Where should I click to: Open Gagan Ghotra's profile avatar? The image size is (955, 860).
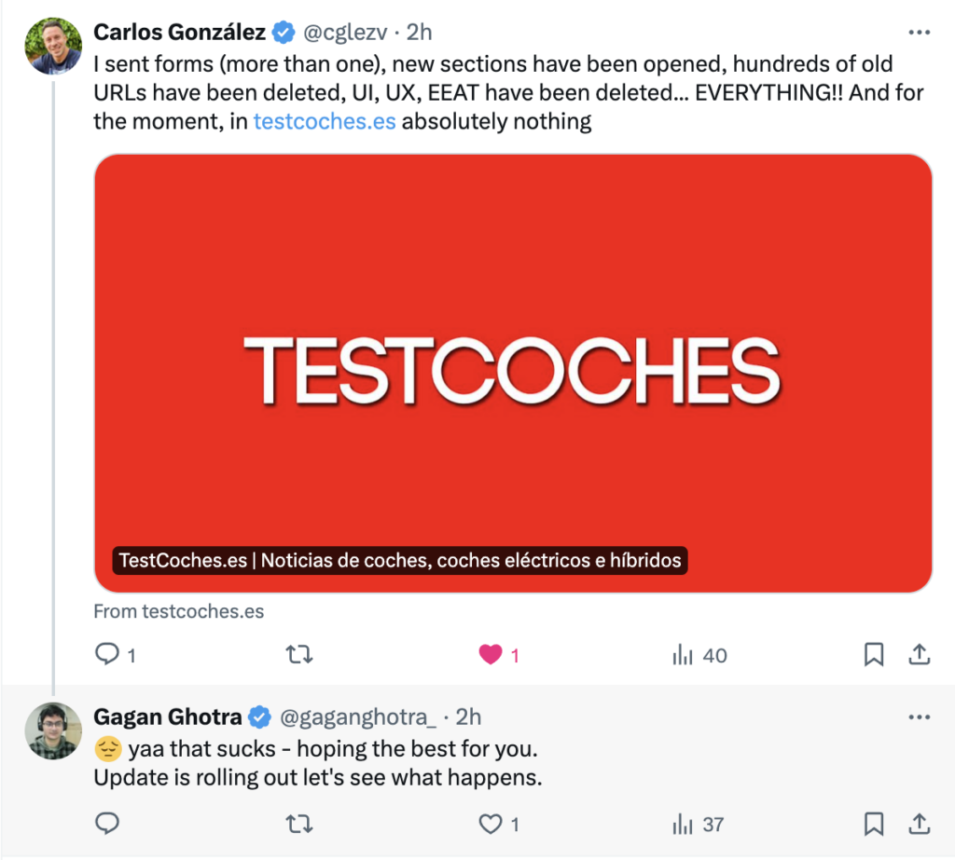(x=53, y=730)
